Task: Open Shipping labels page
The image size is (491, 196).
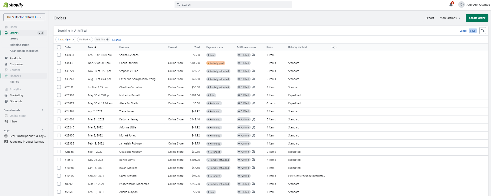Action: pos(19,45)
